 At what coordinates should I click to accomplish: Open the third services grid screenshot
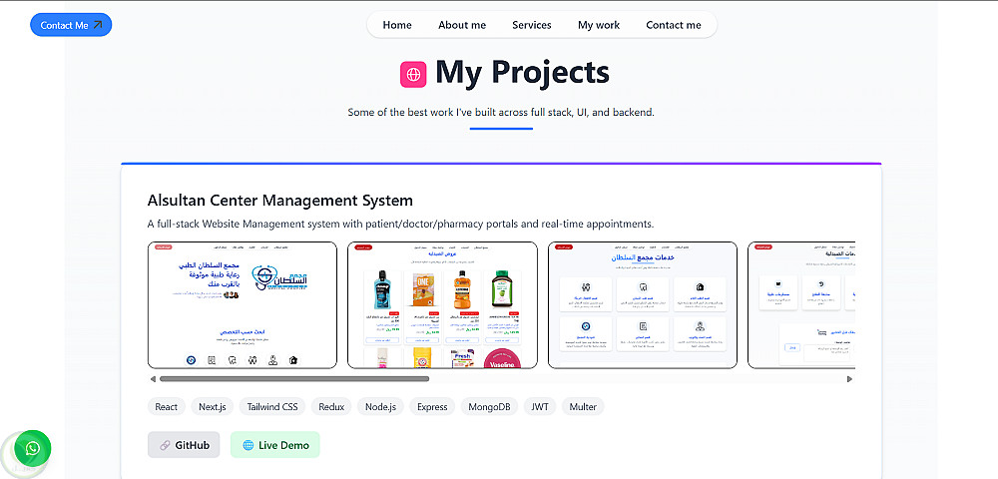click(x=642, y=304)
